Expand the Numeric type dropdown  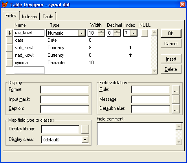click(x=81, y=33)
